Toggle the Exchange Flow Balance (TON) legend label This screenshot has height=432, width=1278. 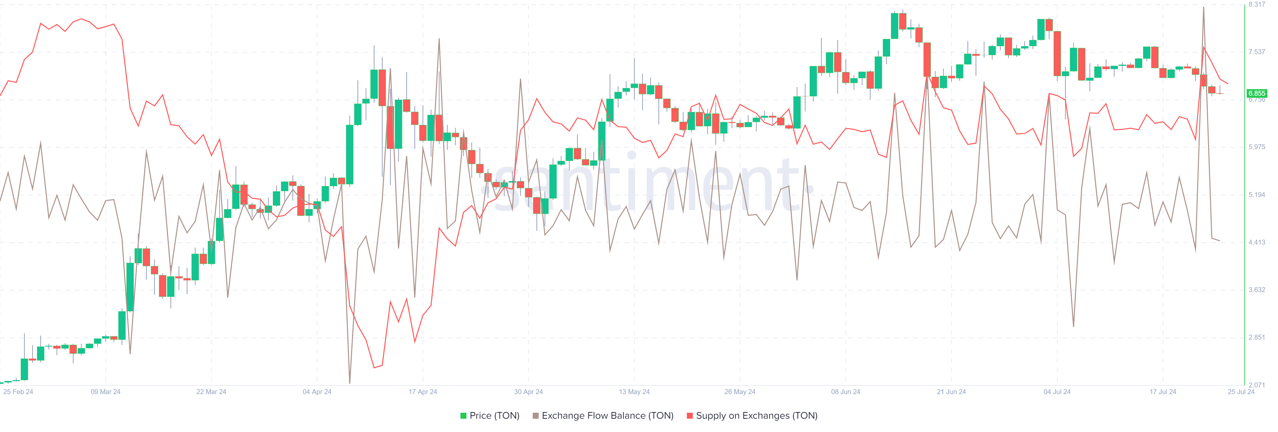click(x=607, y=416)
